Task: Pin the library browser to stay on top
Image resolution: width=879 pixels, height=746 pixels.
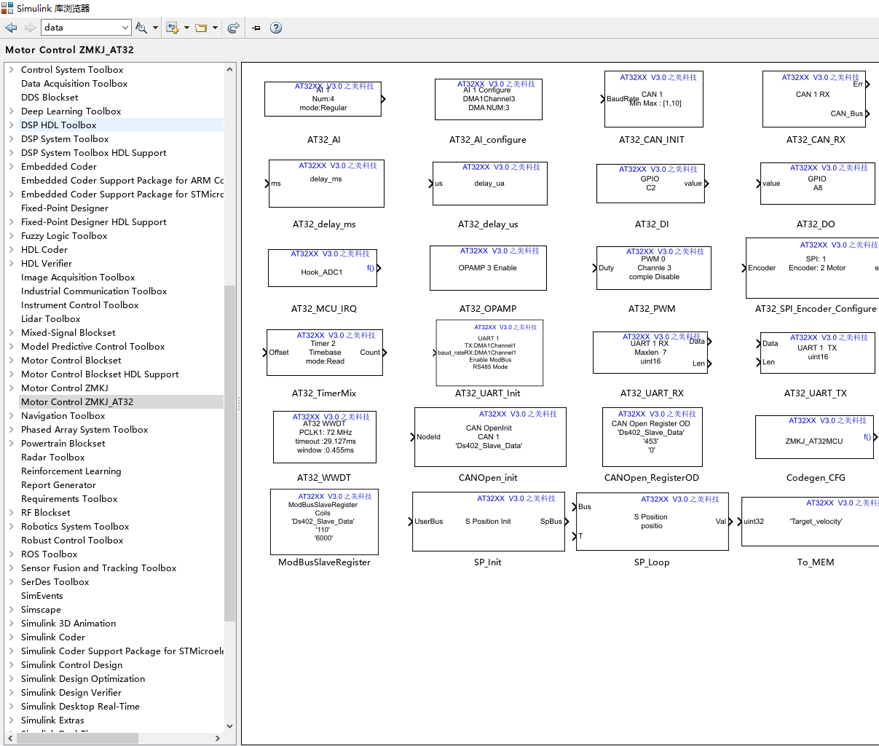Action: [x=256, y=28]
